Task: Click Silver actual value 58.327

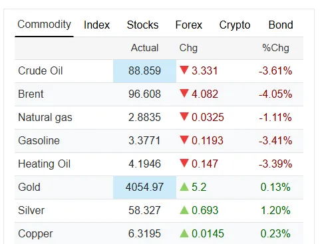Action: 144,210
